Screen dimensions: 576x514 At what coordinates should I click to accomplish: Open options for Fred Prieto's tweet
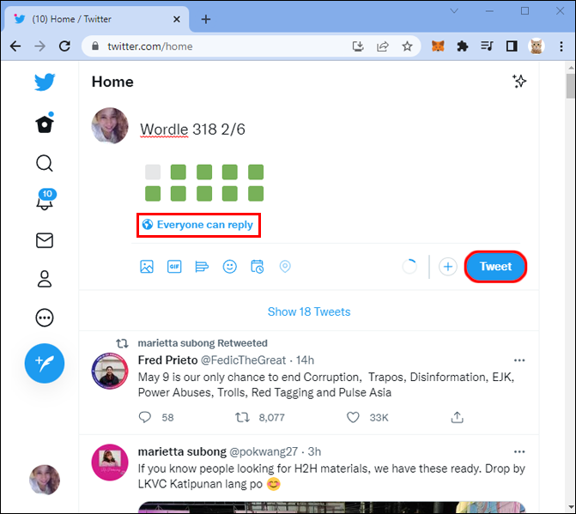pos(519,360)
